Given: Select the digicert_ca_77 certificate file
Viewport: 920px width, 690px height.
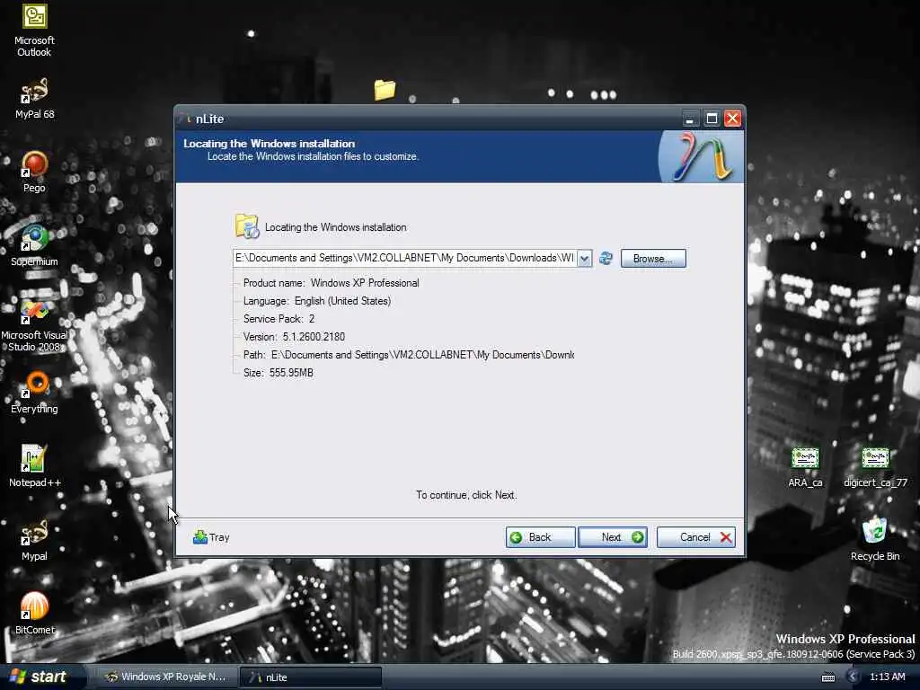Looking at the screenshot, I should click(x=875, y=467).
